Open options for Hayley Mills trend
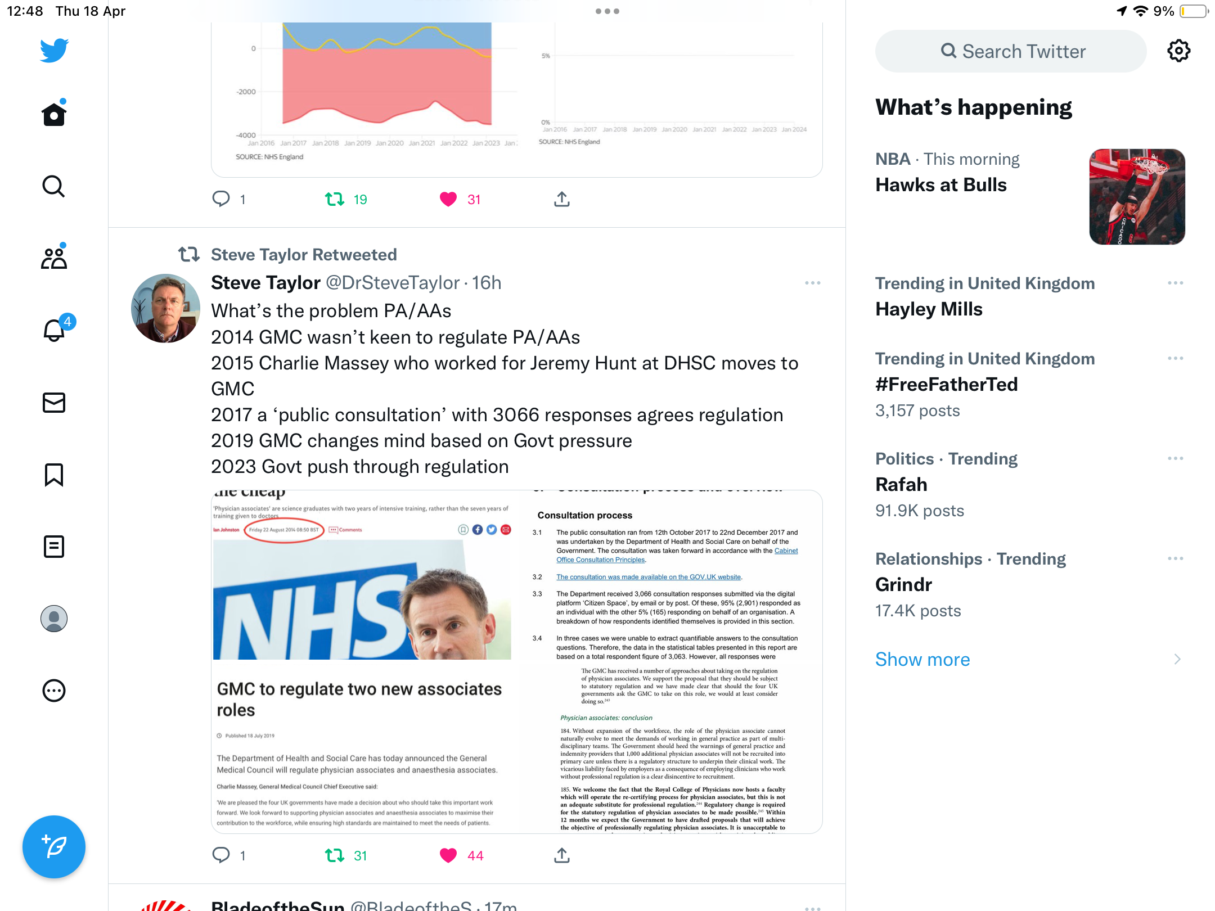This screenshot has width=1215, height=911. click(x=1175, y=283)
